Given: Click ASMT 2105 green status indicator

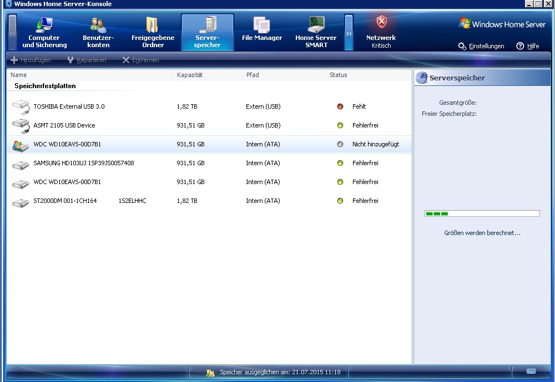Looking at the screenshot, I should (x=340, y=125).
